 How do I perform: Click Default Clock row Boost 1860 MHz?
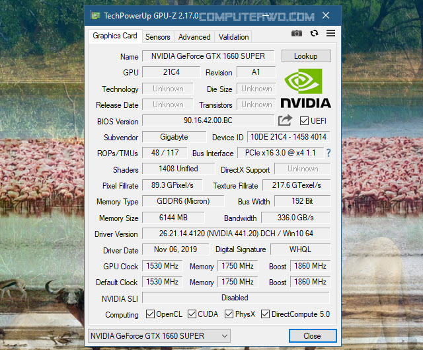310,282
